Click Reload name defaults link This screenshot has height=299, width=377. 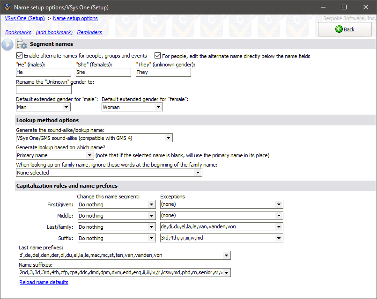[x=44, y=282]
